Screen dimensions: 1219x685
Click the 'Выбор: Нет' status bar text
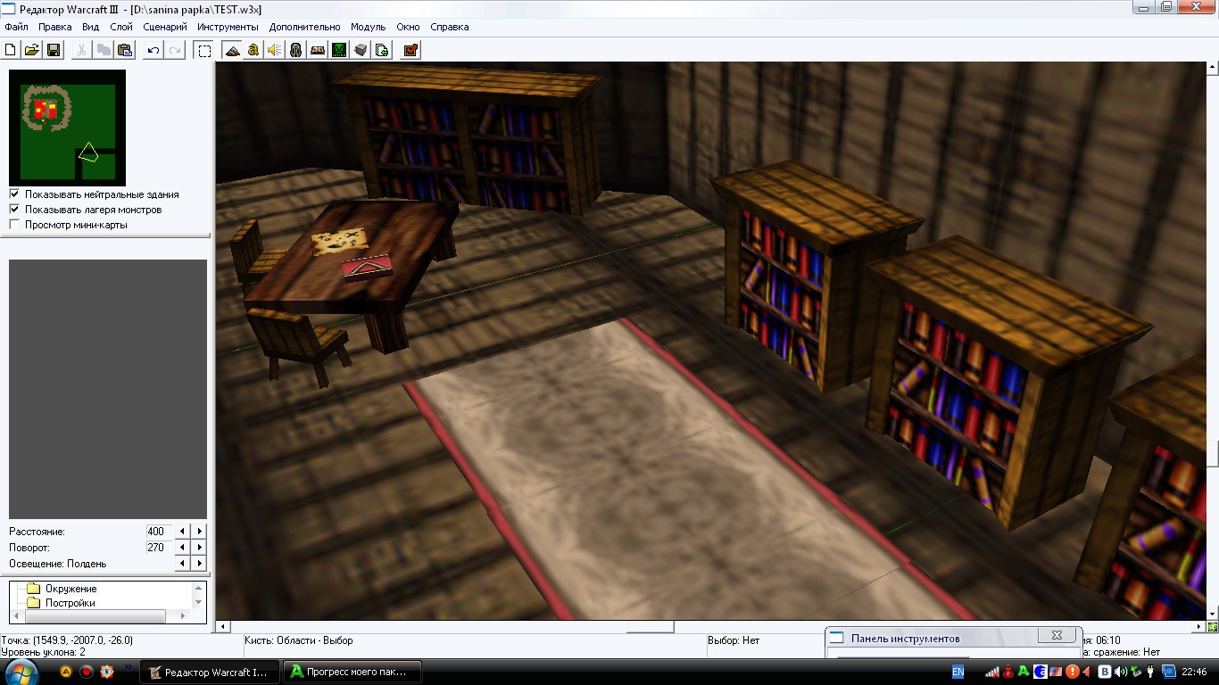tap(734, 640)
